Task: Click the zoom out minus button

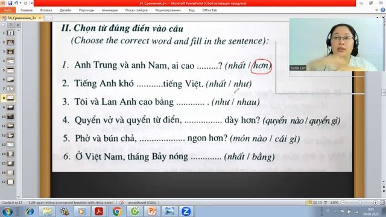Action: click(x=343, y=203)
